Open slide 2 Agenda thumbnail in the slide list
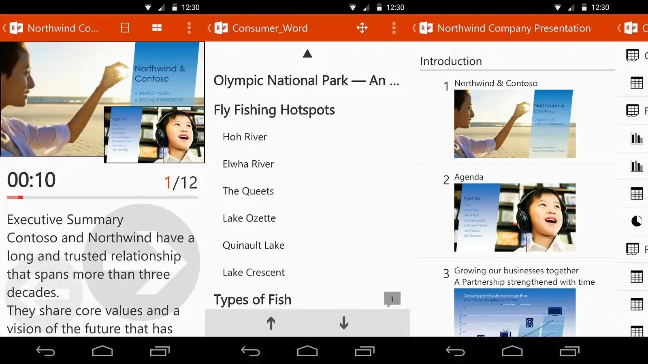The height and width of the screenshot is (364, 648). pyautogui.click(x=515, y=218)
